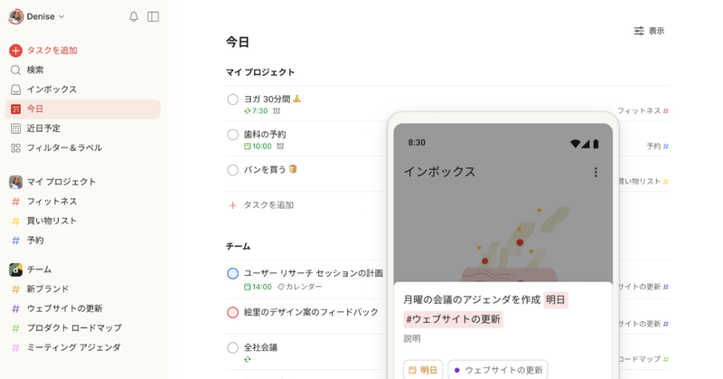Click the green hash icon beside プロダクト ロードマップ
Viewport: 723px width, 379px height.
pyautogui.click(x=15, y=327)
